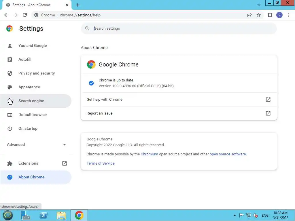Show hidden system tray icons

click(x=235, y=215)
